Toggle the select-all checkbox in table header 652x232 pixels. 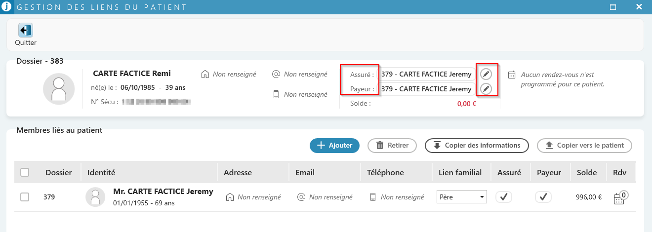point(25,172)
